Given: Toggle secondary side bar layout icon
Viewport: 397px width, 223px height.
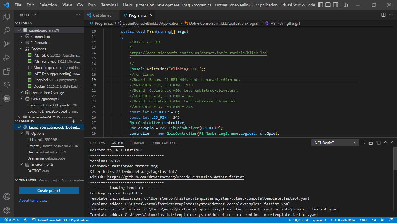Looking at the screenshot, I should coord(336,5).
